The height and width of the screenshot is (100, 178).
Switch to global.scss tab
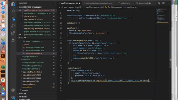(125, 3)
